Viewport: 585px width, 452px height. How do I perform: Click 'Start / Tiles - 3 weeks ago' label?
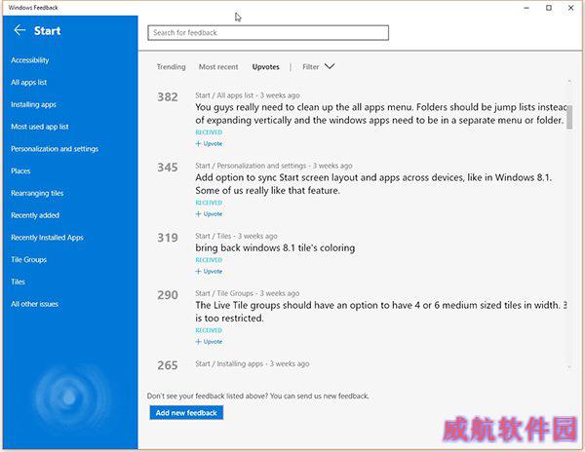pyautogui.click(x=236, y=236)
